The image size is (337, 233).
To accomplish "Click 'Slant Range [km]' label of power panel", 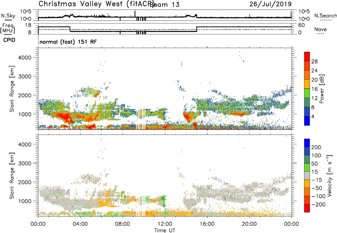I will (x=12, y=89).
